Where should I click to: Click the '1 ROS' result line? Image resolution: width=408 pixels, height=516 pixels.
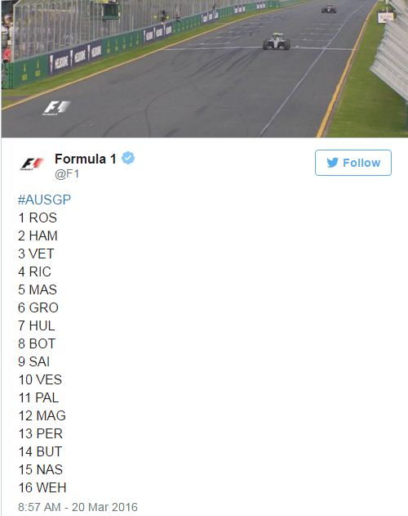pyautogui.click(x=38, y=218)
